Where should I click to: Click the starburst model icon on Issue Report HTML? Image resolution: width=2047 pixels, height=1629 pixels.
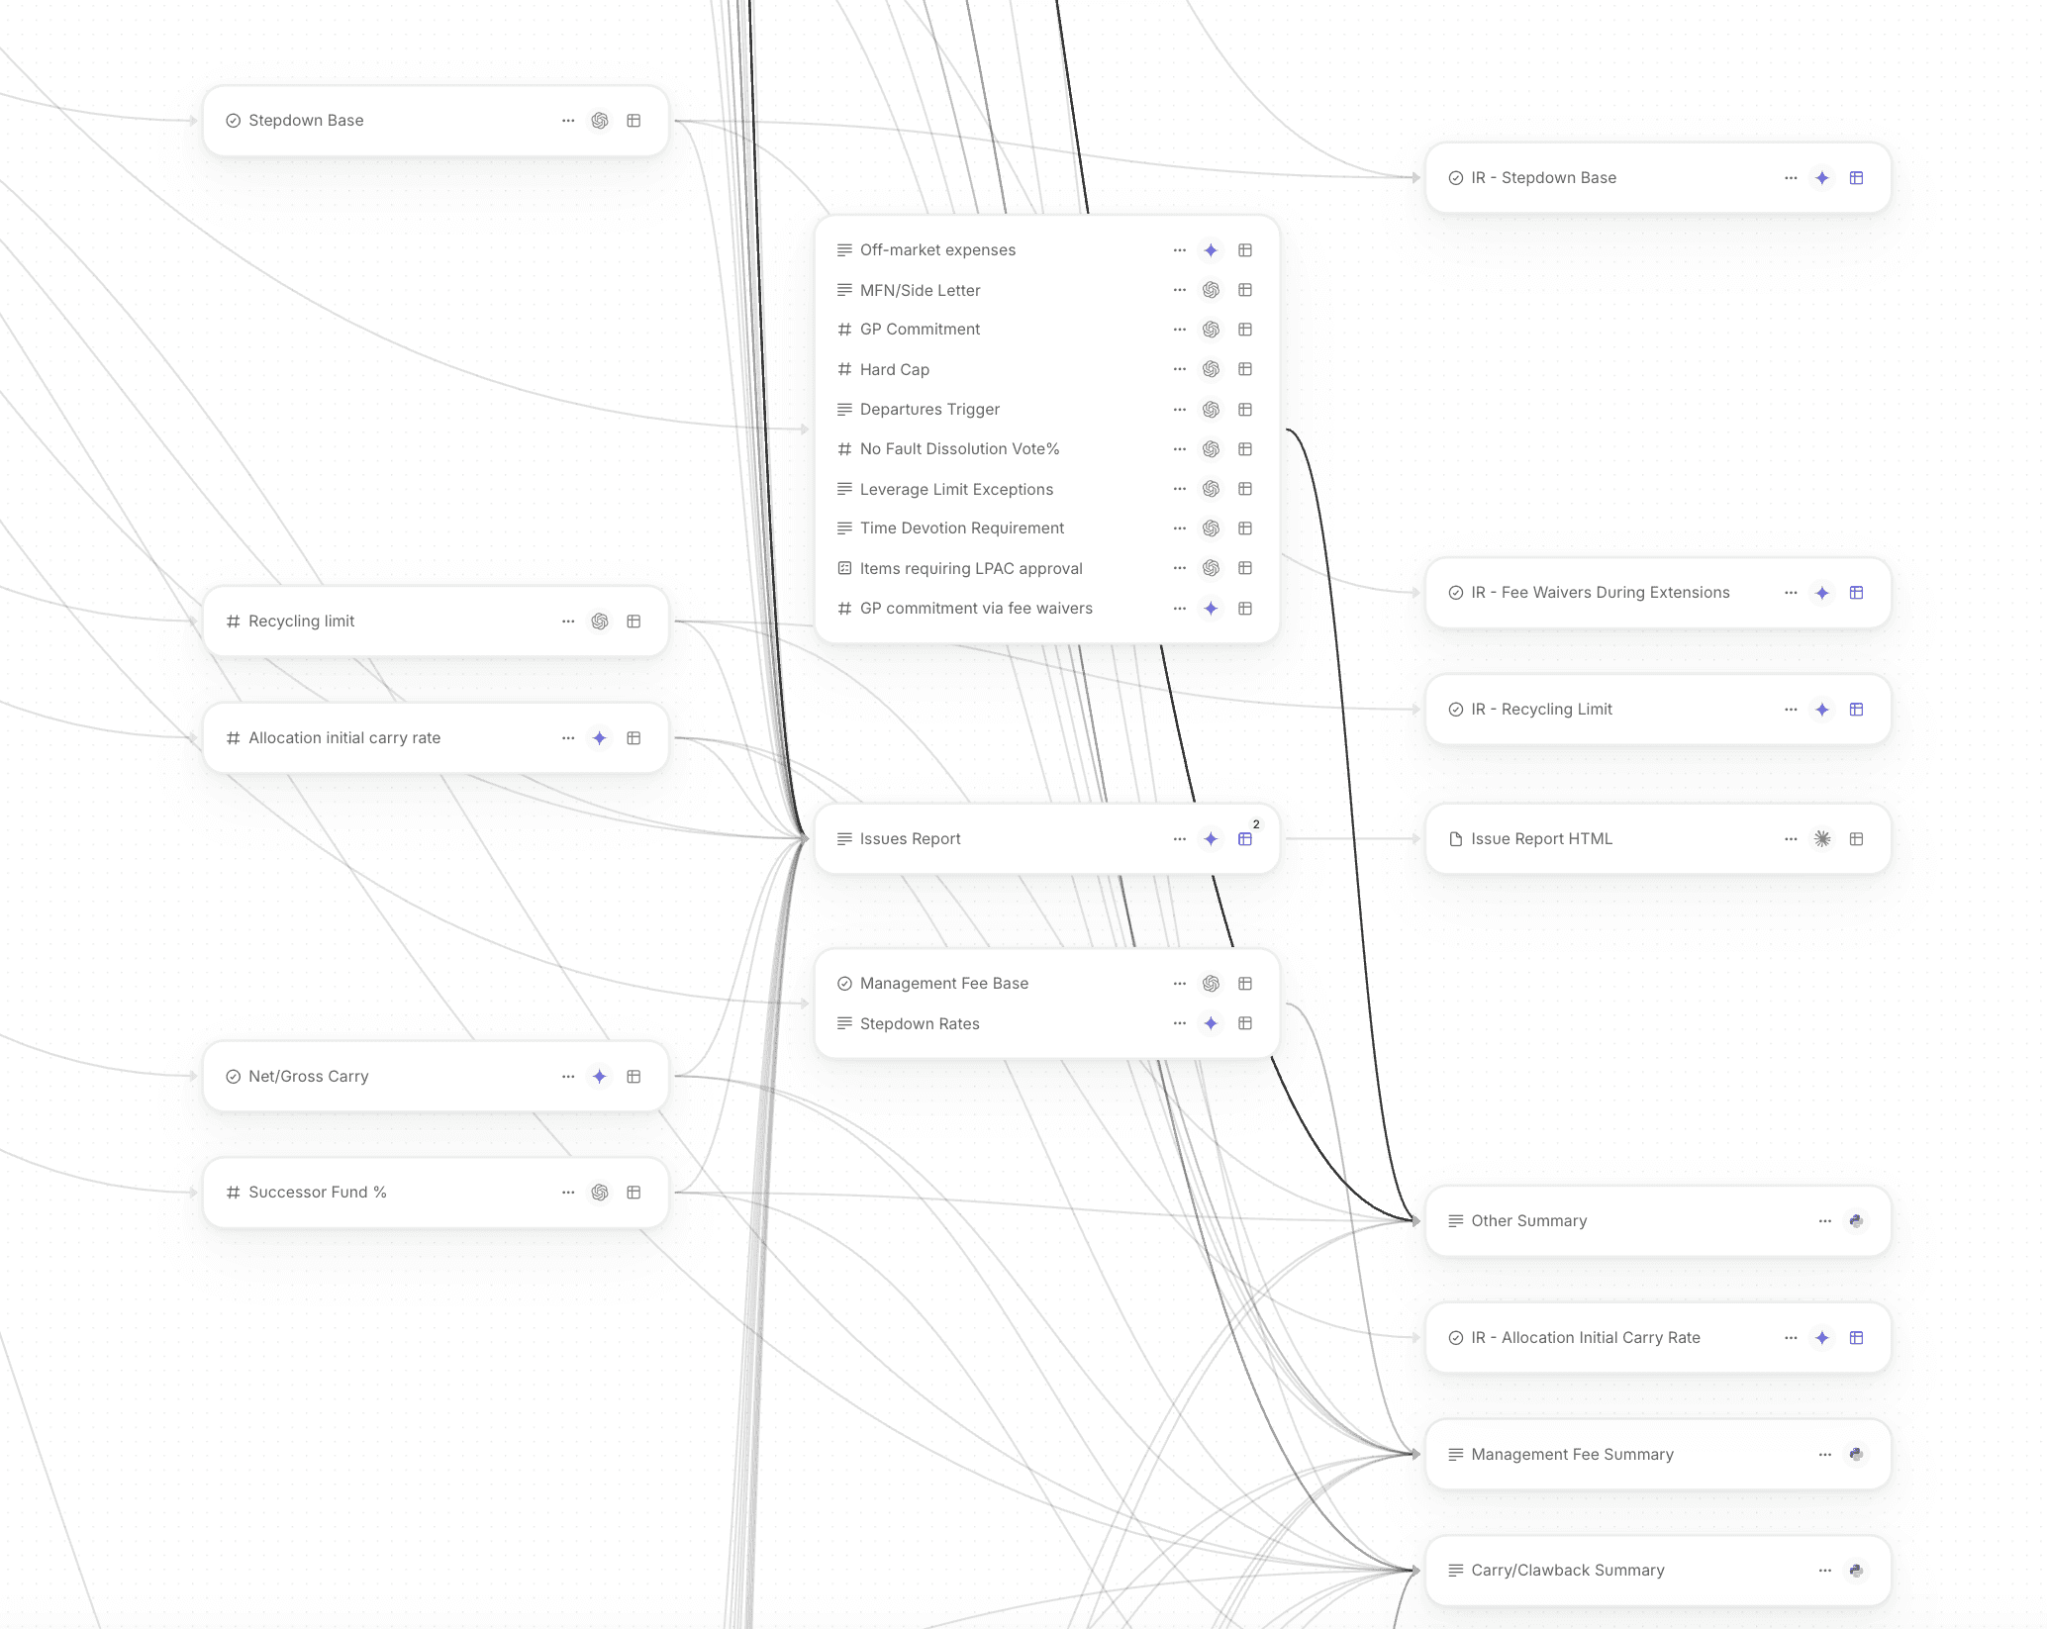click(1821, 838)
